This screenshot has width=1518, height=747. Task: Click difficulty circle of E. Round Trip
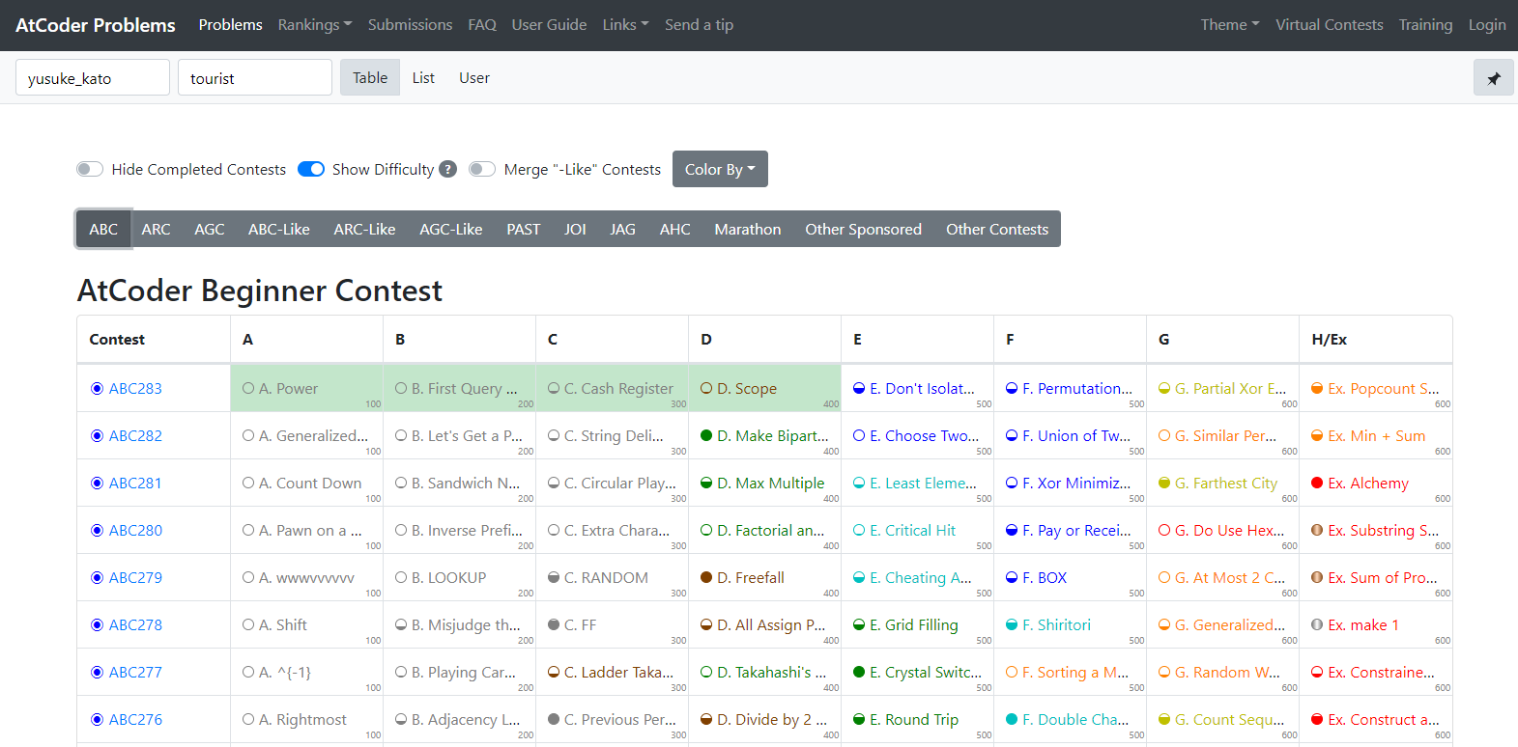859,719
